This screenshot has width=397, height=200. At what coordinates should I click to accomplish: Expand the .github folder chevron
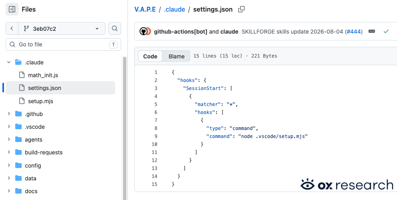pos(9,114)
